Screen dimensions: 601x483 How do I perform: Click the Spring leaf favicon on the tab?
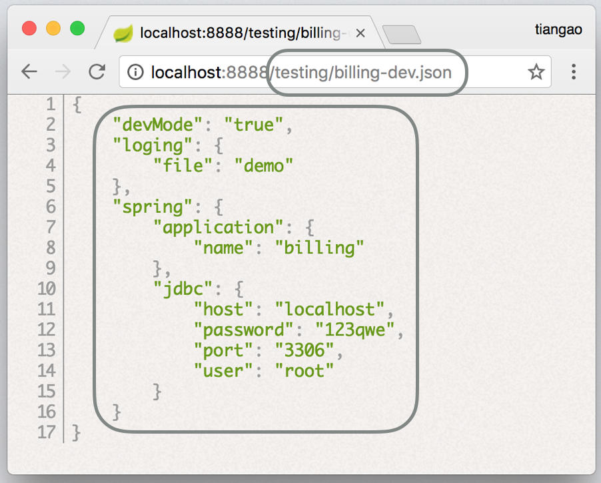coord(124,31)
